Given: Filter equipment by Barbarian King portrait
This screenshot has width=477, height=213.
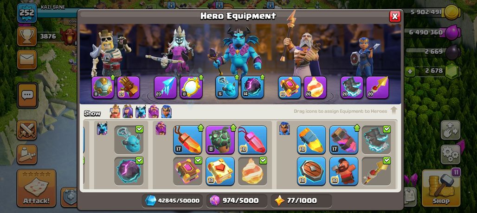Looking at the screenshot, I should 115,111.
